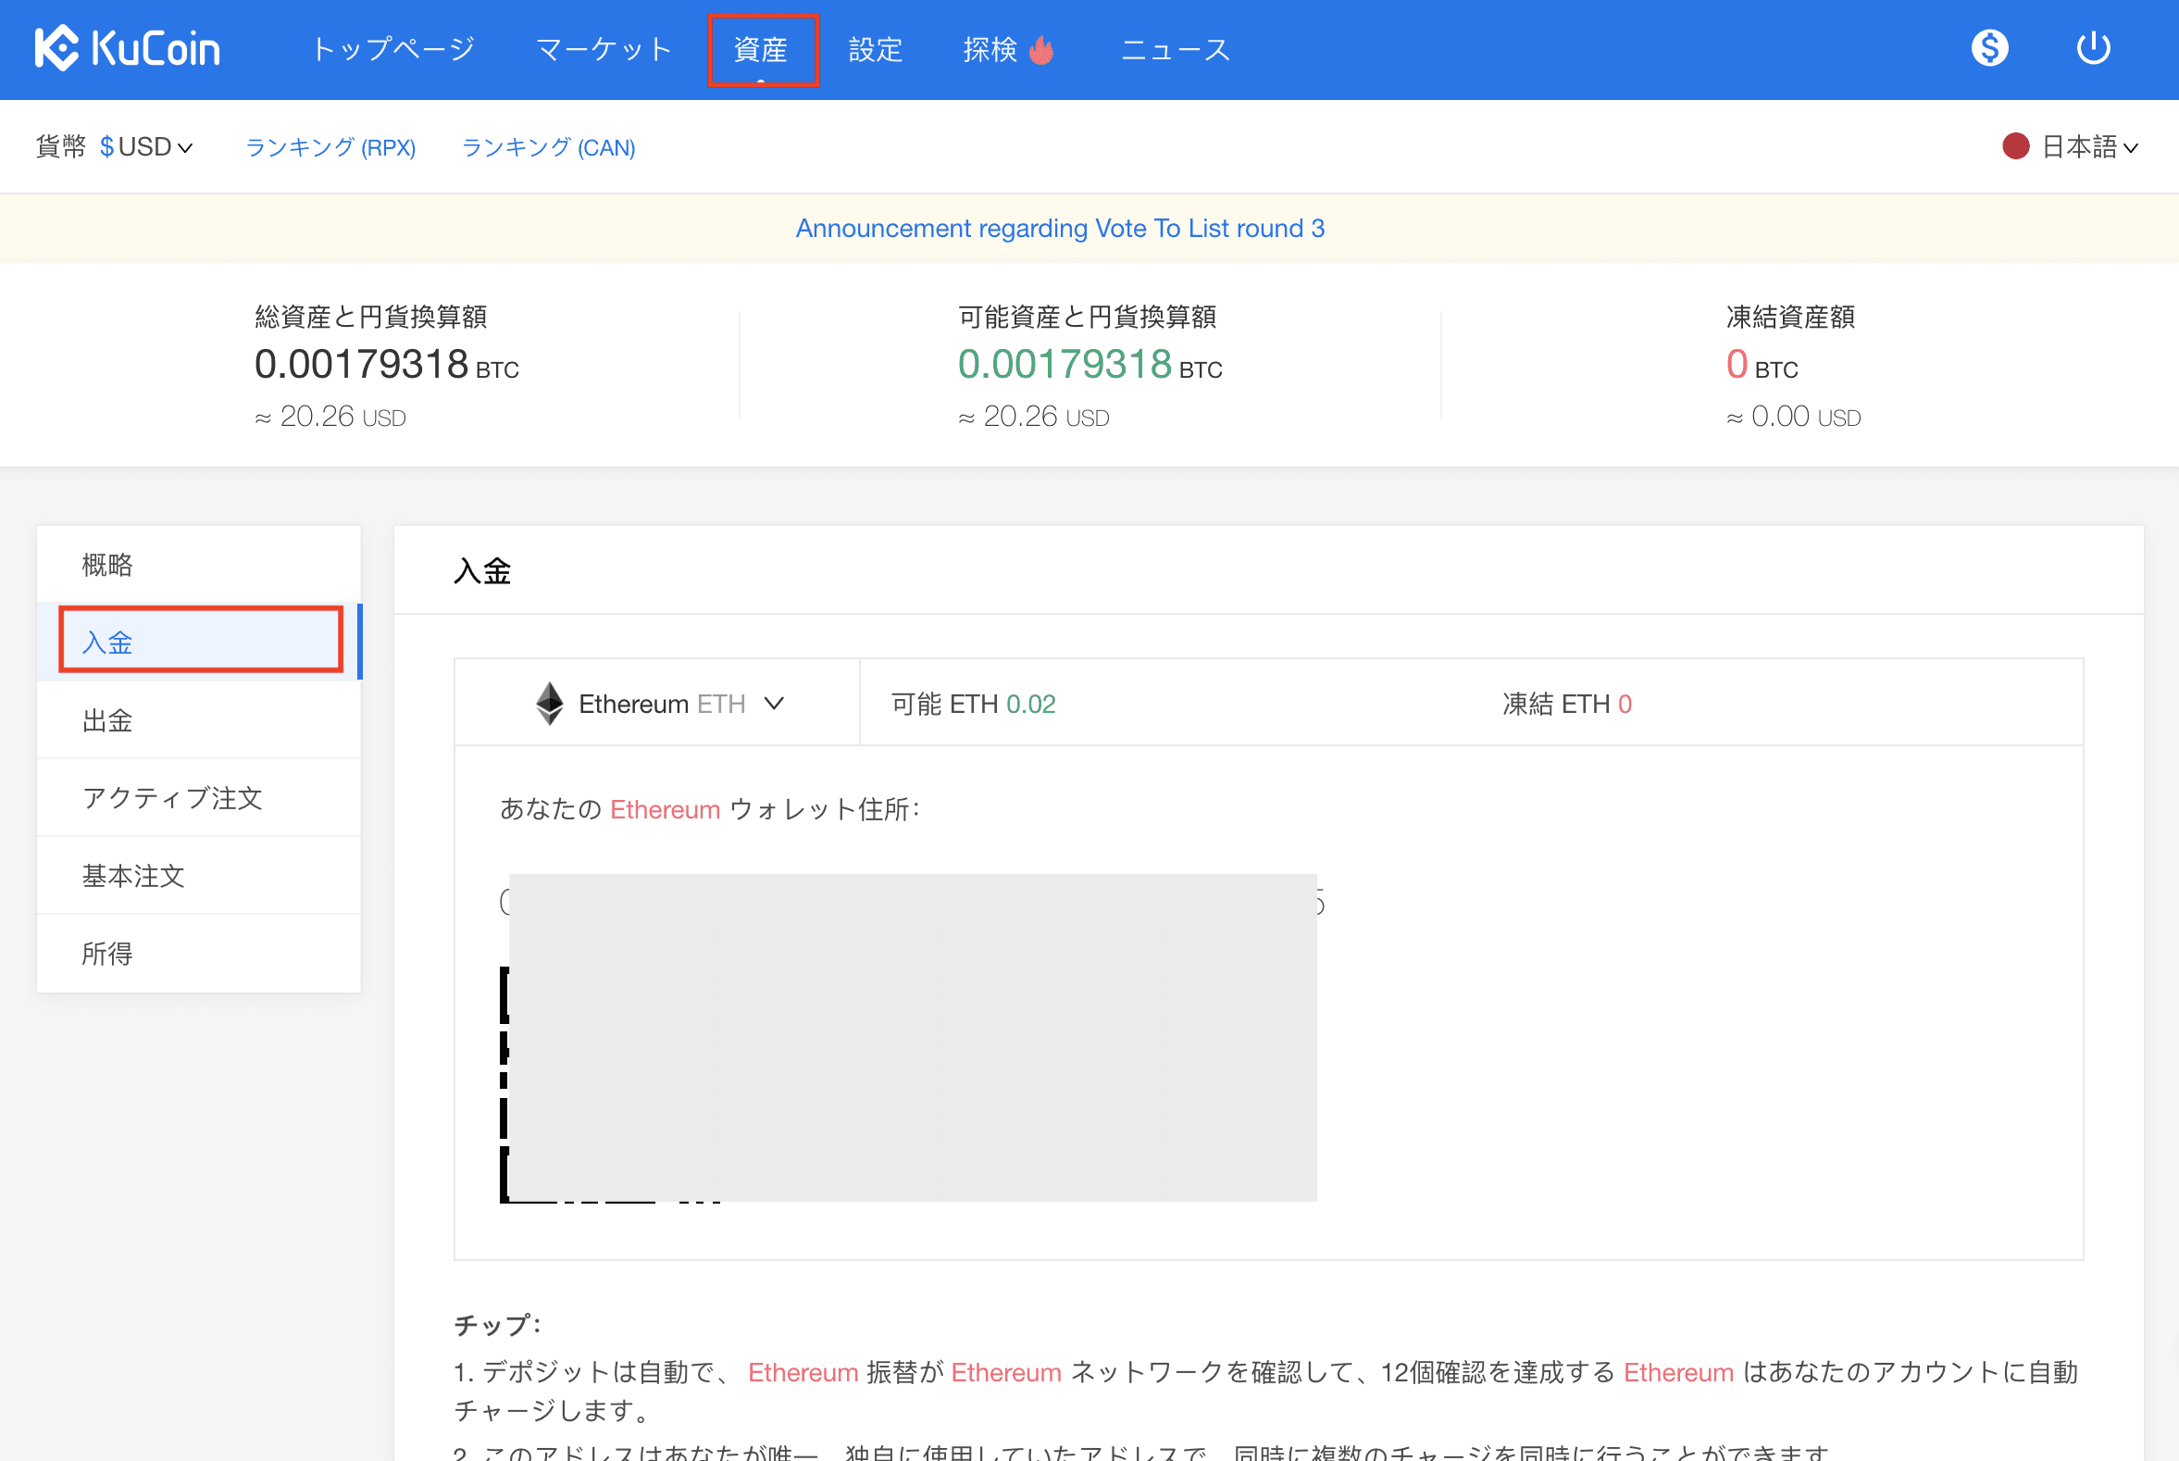The image size is (2179, 1461).
Task: Expand the Ethereum ETH coin selector
Action: (662, 704)
